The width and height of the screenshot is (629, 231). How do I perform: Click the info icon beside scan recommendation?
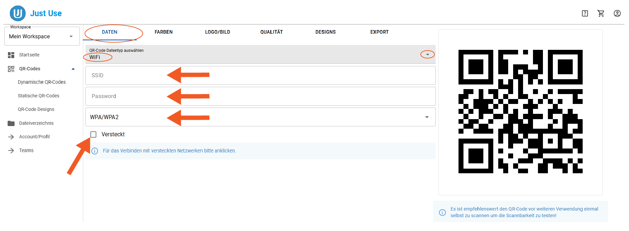[442, 212]
